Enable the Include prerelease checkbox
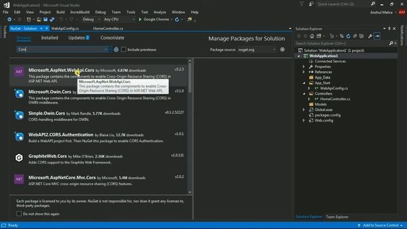 click(124, 50)
